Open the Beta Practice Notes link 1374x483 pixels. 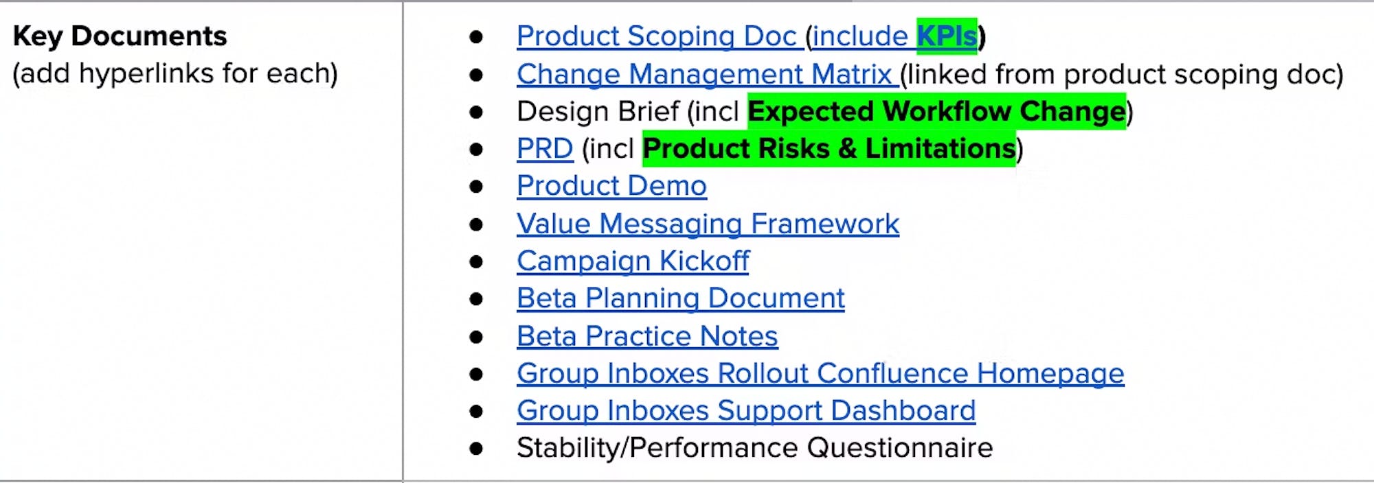647,336
